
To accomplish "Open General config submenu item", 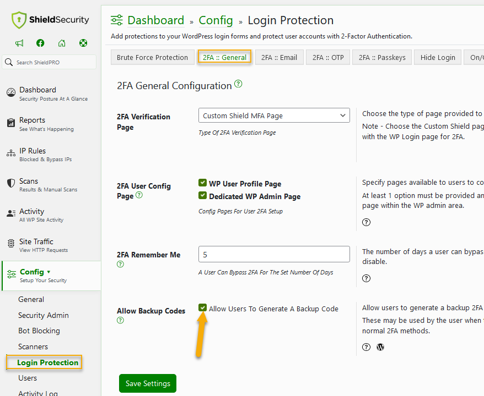I will point(31,299).
